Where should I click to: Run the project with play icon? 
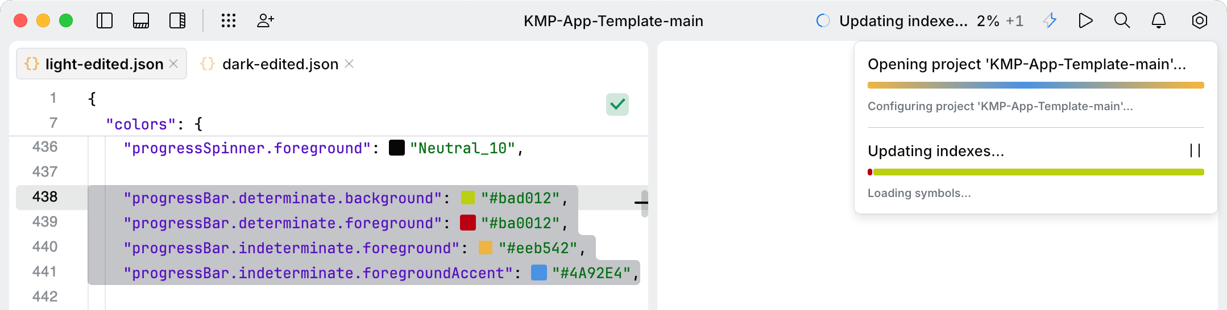pos(1085,21)
